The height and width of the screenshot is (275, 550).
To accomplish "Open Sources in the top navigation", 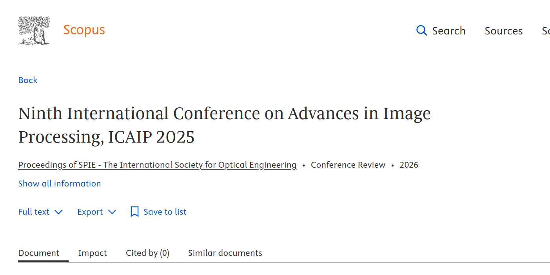I will point(503,31).
